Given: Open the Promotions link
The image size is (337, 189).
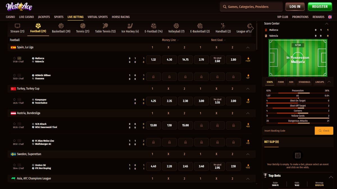Looking at the screenshot, I should pos(300,17).
